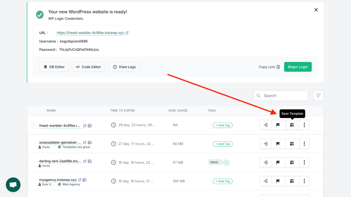Click the Search input field
Image resolution: width=351 pixels, height=197 pixels.
[x=281, y=96]
